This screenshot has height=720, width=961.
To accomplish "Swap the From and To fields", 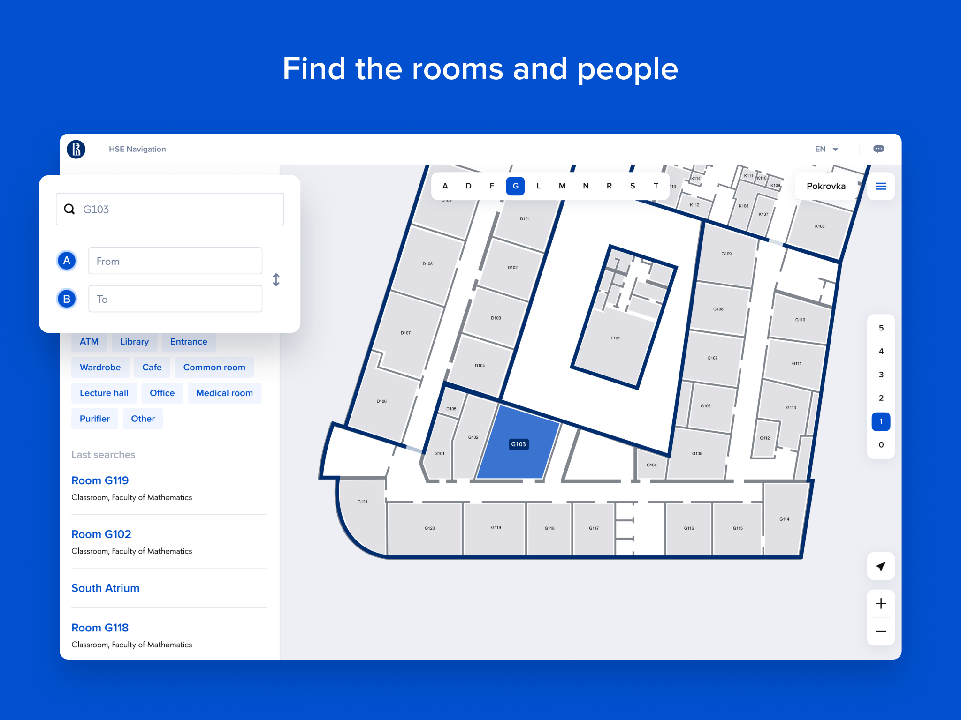I will tap(276, 280).
